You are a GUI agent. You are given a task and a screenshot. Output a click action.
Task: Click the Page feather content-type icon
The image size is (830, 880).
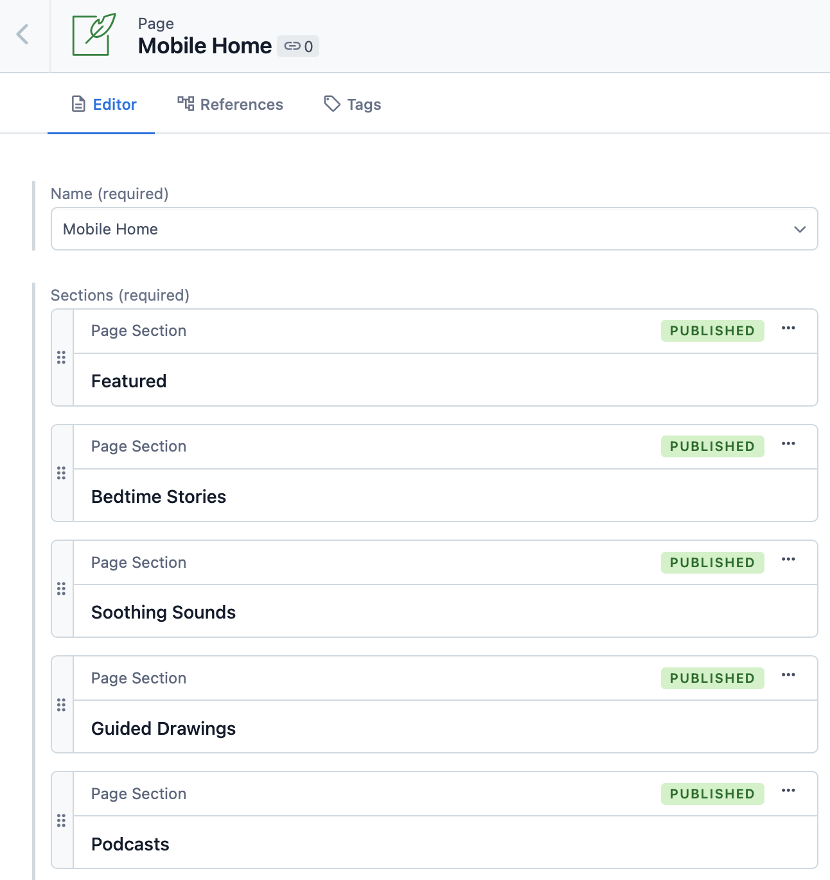pos(94,34)
